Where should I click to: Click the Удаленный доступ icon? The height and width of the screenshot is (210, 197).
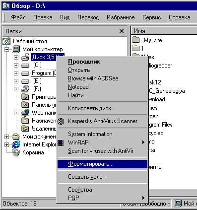tap(25, 129)
